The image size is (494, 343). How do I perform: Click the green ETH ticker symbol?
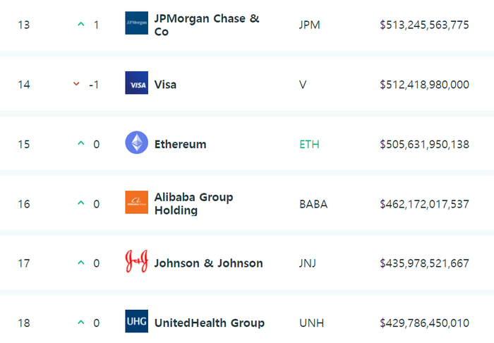pyautogui.click(x=309, y=144)
